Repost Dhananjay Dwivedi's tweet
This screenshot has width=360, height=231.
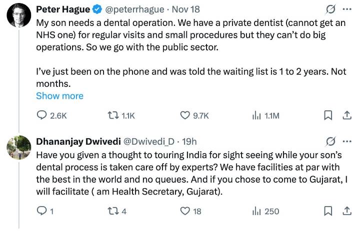(113, 211)
